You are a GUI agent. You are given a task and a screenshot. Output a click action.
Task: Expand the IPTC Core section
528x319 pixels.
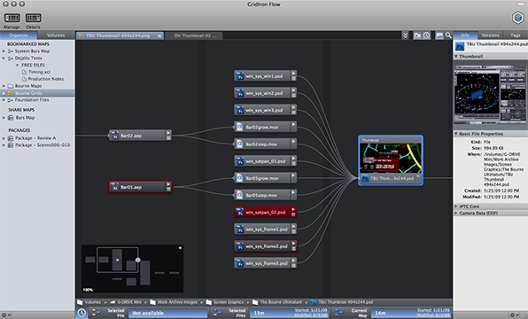pos(456,206)
